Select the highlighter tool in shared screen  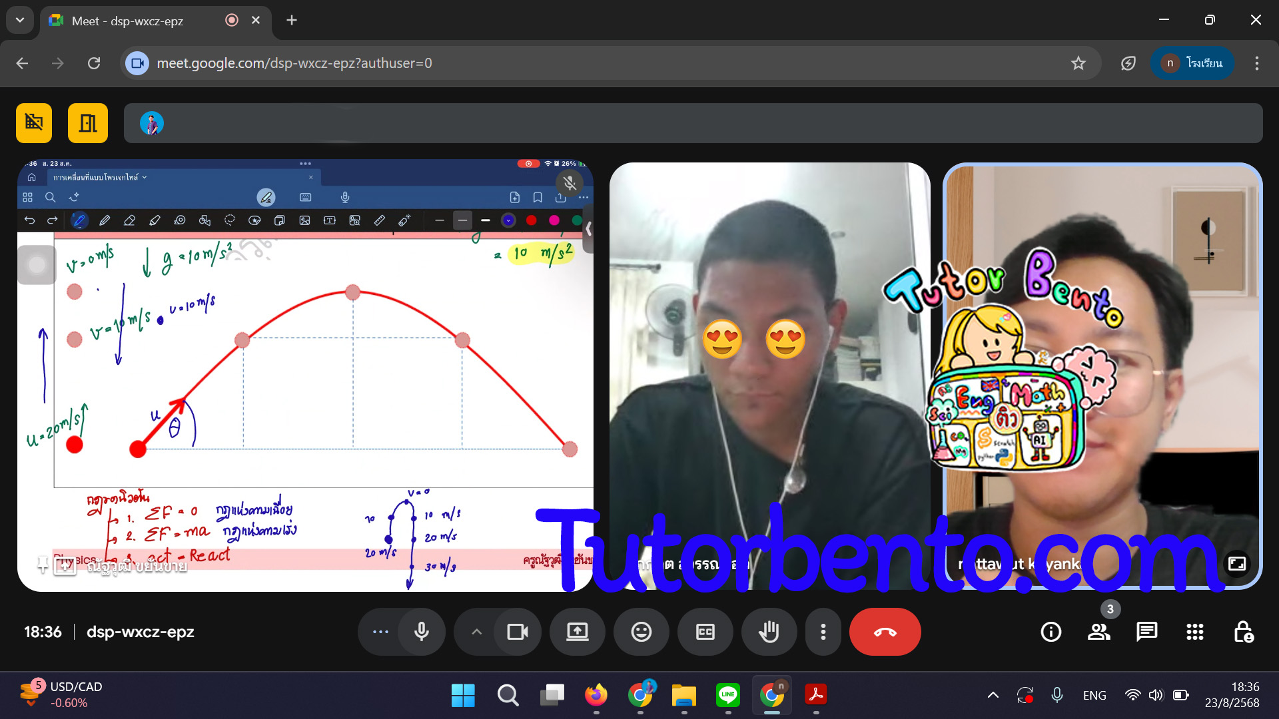(x=155, y=220)
